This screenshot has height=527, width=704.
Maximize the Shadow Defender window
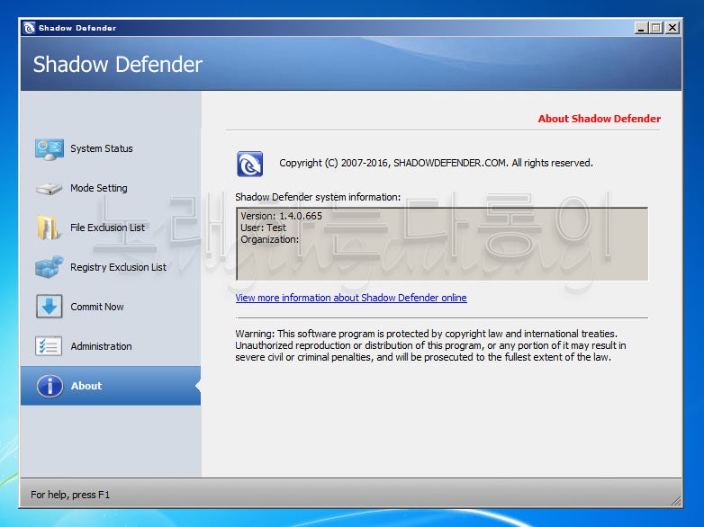(x=656, y=28)
